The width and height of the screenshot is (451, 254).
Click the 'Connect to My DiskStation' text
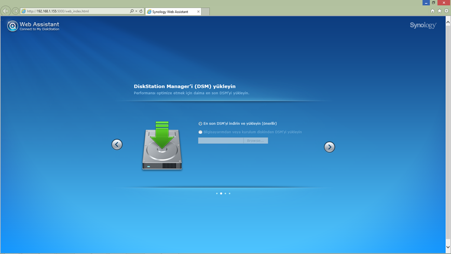(39, 29)
